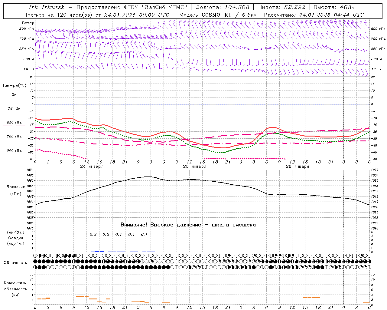This screenshot has width=387, height=310.
Task: Click the 'Ветер' wind panel label
Action: click(x=28, y=23)
